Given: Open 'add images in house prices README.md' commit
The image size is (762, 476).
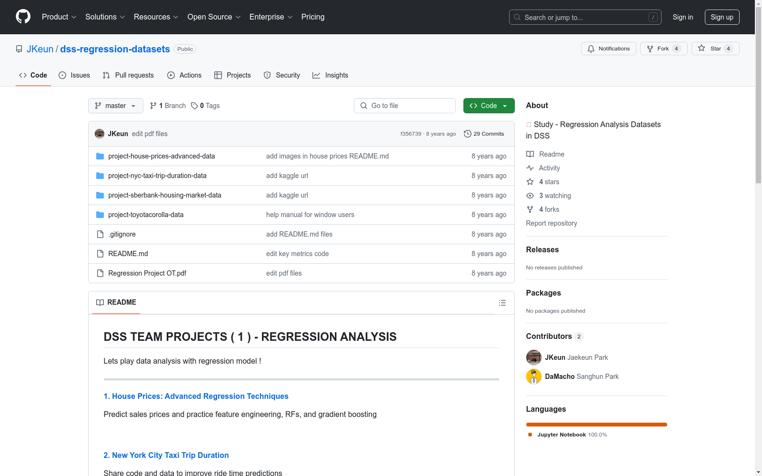Looking at the screenshot, I should (327, 156).
